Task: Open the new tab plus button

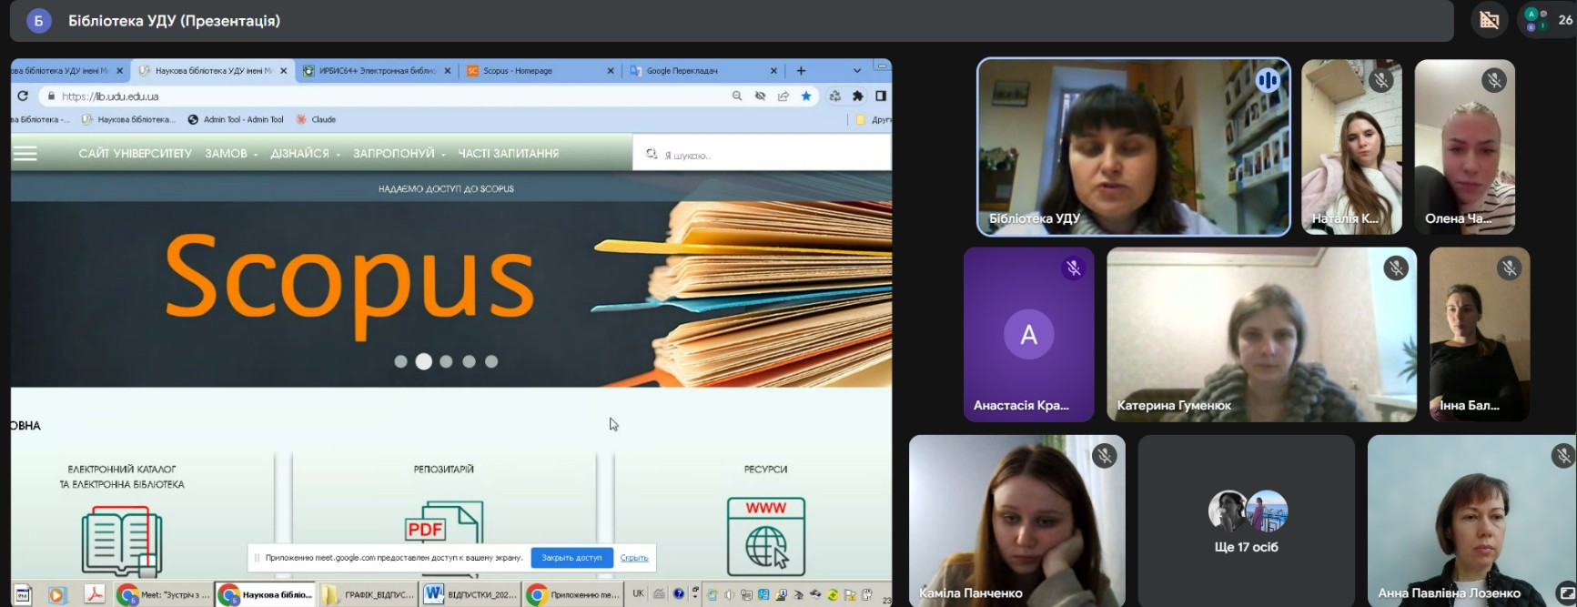Action: pos(801,70)
